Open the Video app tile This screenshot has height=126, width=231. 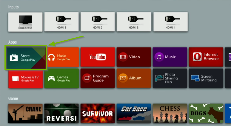pos(134,57)
